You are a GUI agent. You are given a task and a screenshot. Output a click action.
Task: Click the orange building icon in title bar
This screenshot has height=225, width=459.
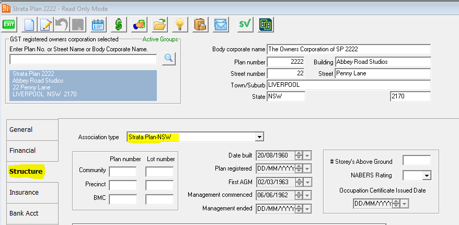point(6,8)
